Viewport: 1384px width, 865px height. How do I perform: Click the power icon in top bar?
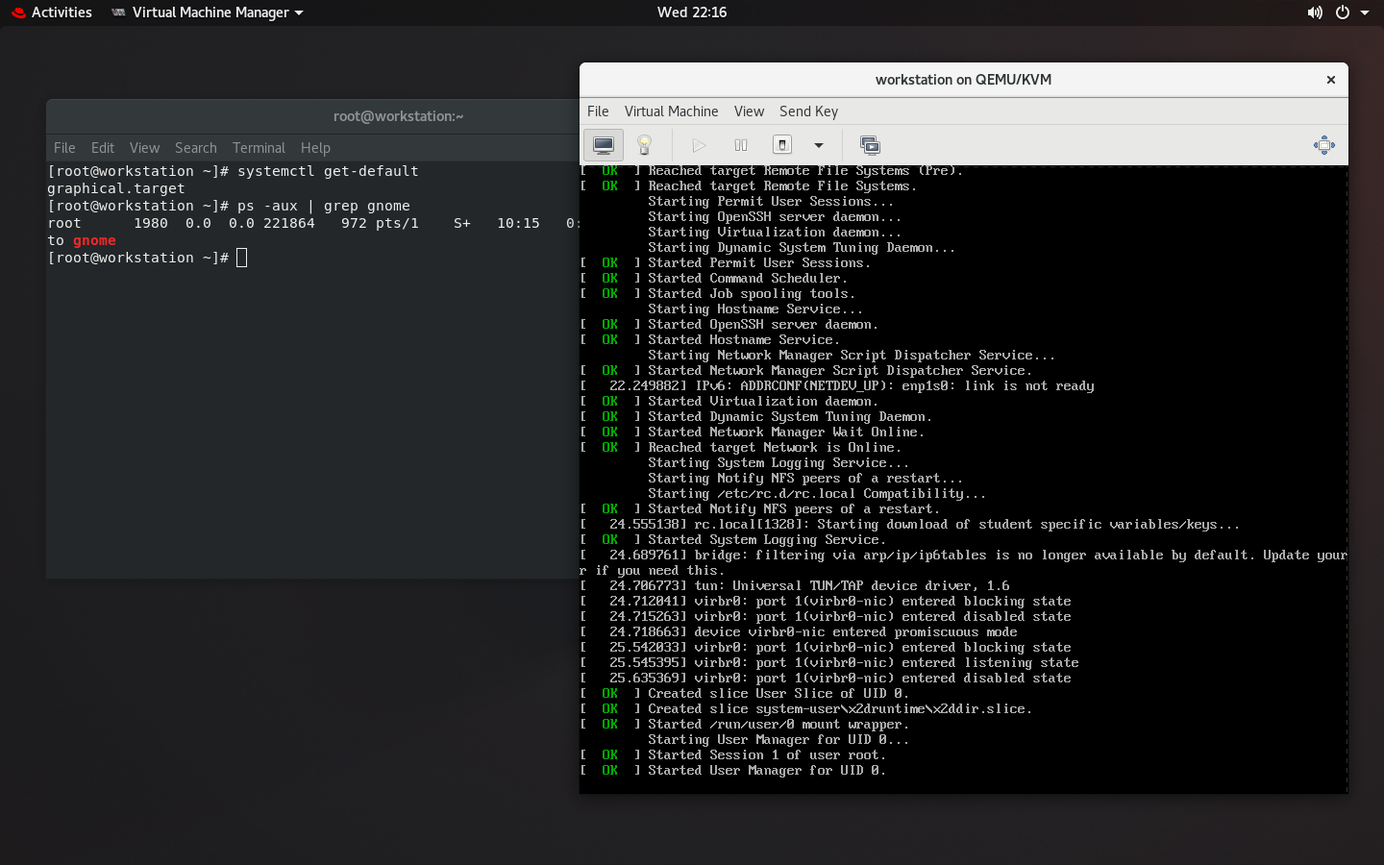click(x=1343, y=12)
